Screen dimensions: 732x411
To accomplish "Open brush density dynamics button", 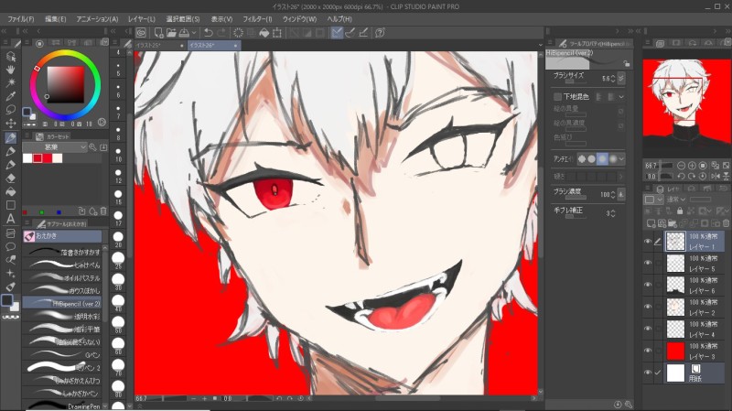I will [621, 194].
